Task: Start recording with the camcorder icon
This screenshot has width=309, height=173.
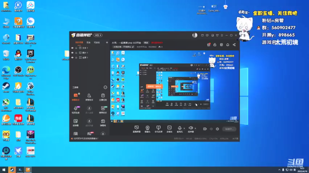Action: (205, 129)
